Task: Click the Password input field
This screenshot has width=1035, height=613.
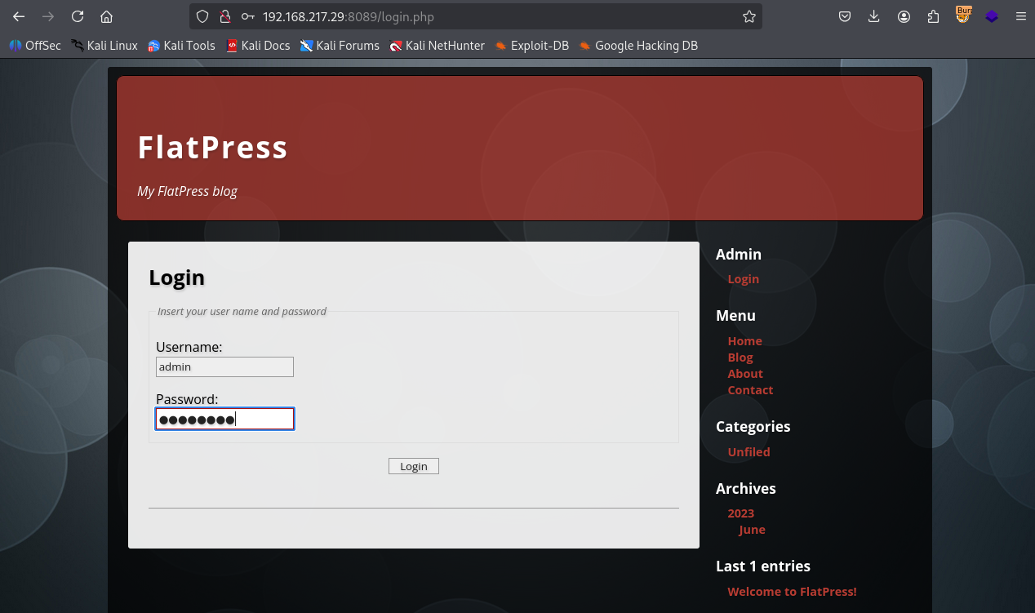Action: (224, 420)
